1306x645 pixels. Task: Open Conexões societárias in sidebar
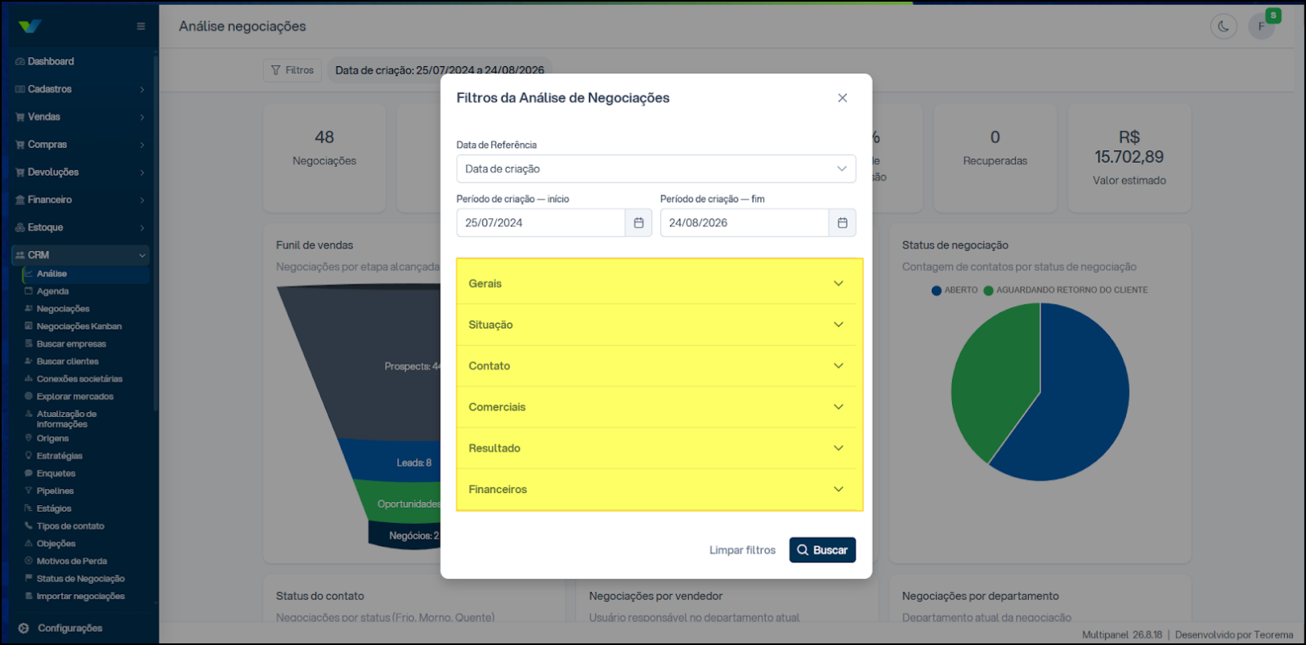[x=79, y=378]
